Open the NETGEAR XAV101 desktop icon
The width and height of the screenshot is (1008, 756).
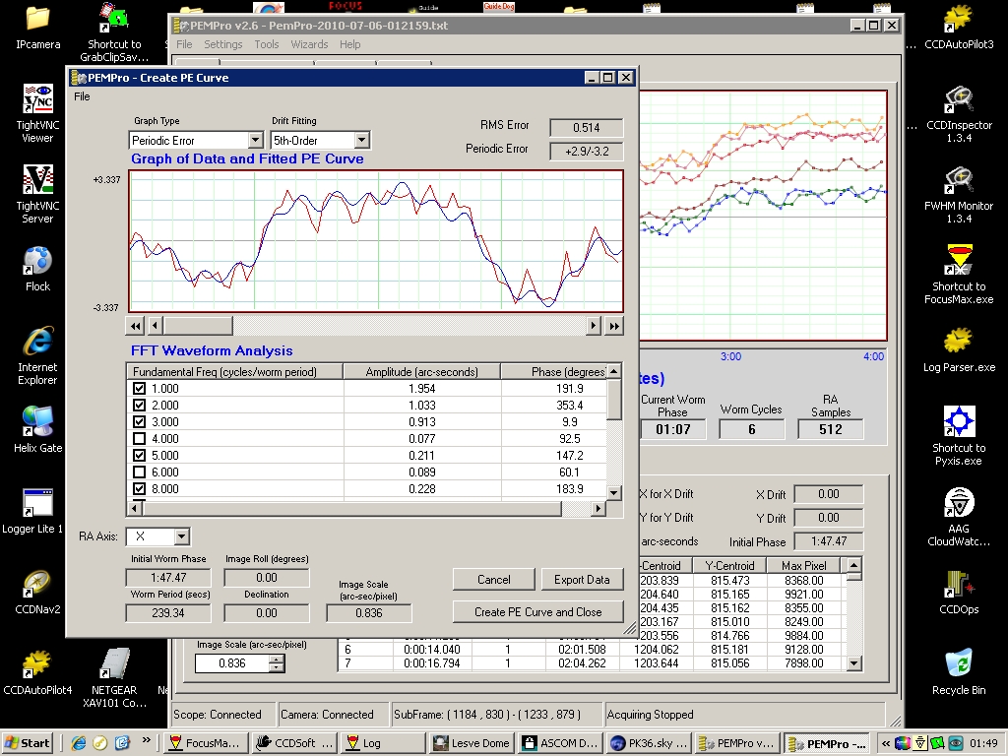(114, 664)
